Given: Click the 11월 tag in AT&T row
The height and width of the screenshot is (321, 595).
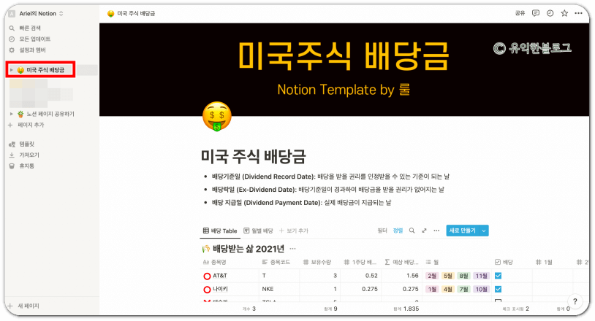Looking at the screenshot, I should 481,276.
